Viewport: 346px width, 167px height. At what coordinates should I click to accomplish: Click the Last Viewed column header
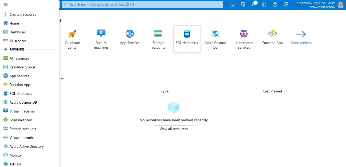tap(273, 91)
